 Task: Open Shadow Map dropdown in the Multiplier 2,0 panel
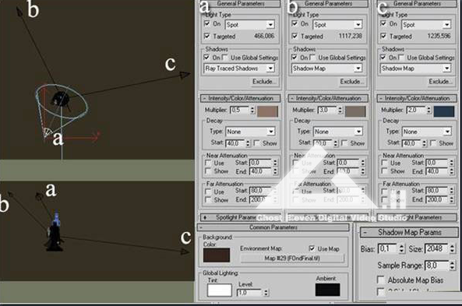(x=415, y=69)
